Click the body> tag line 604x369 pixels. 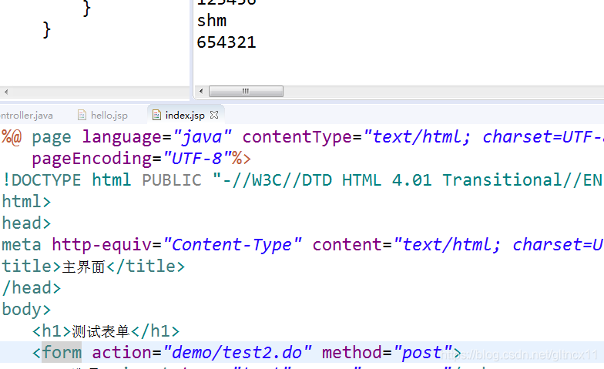click(26, 310)
